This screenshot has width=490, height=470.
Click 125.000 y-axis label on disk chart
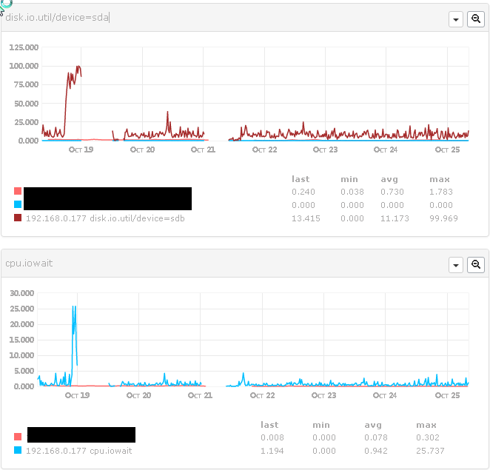[24, 47]
